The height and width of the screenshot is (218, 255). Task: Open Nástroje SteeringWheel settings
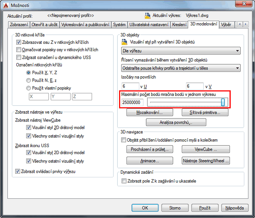click(x=206, y=161)
